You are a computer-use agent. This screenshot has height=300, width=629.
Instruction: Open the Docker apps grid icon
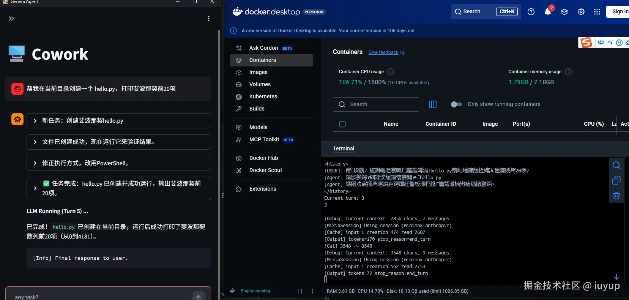[597, 12]
